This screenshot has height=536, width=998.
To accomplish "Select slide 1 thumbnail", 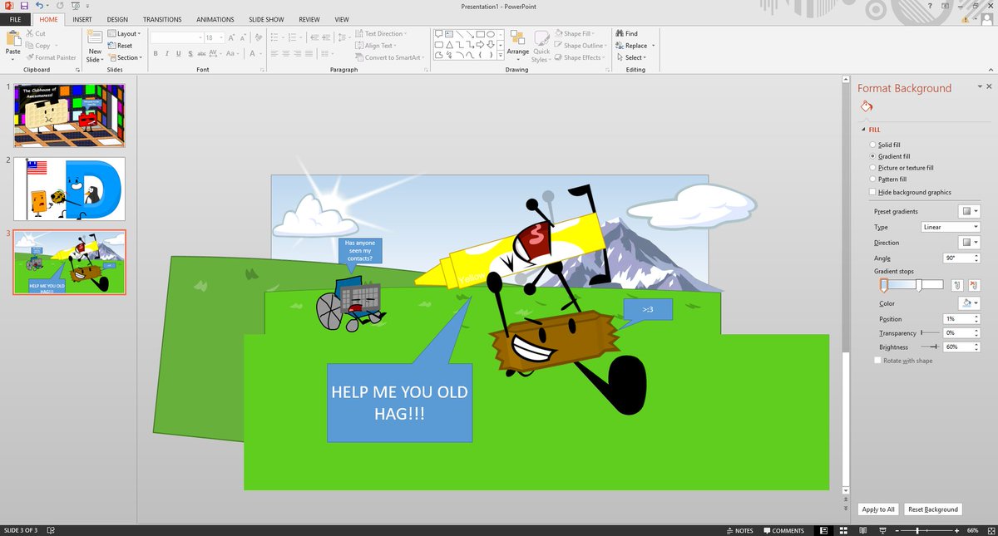I will (x=69, y=116).
